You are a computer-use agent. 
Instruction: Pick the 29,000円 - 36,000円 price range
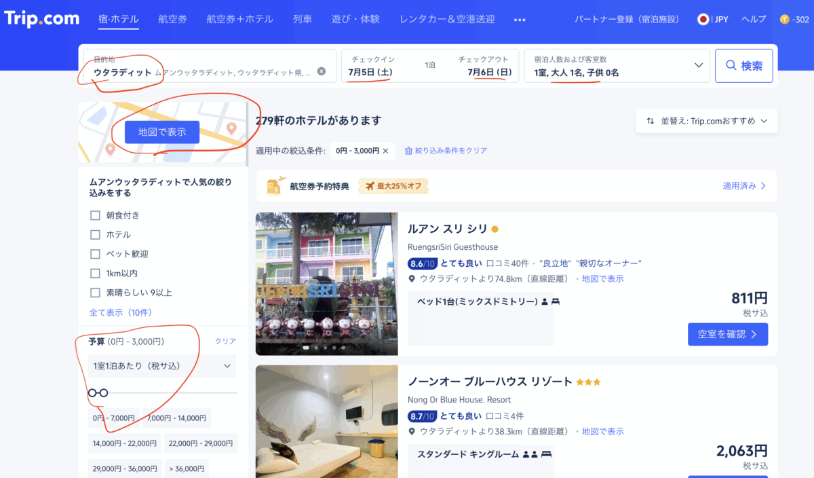tap(125, 468)
